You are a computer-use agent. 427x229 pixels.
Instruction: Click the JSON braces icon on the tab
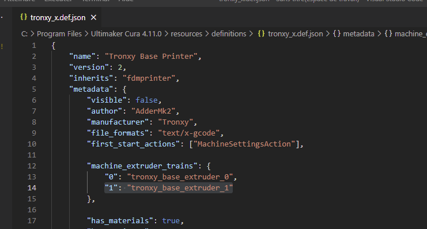coord(24,17)
